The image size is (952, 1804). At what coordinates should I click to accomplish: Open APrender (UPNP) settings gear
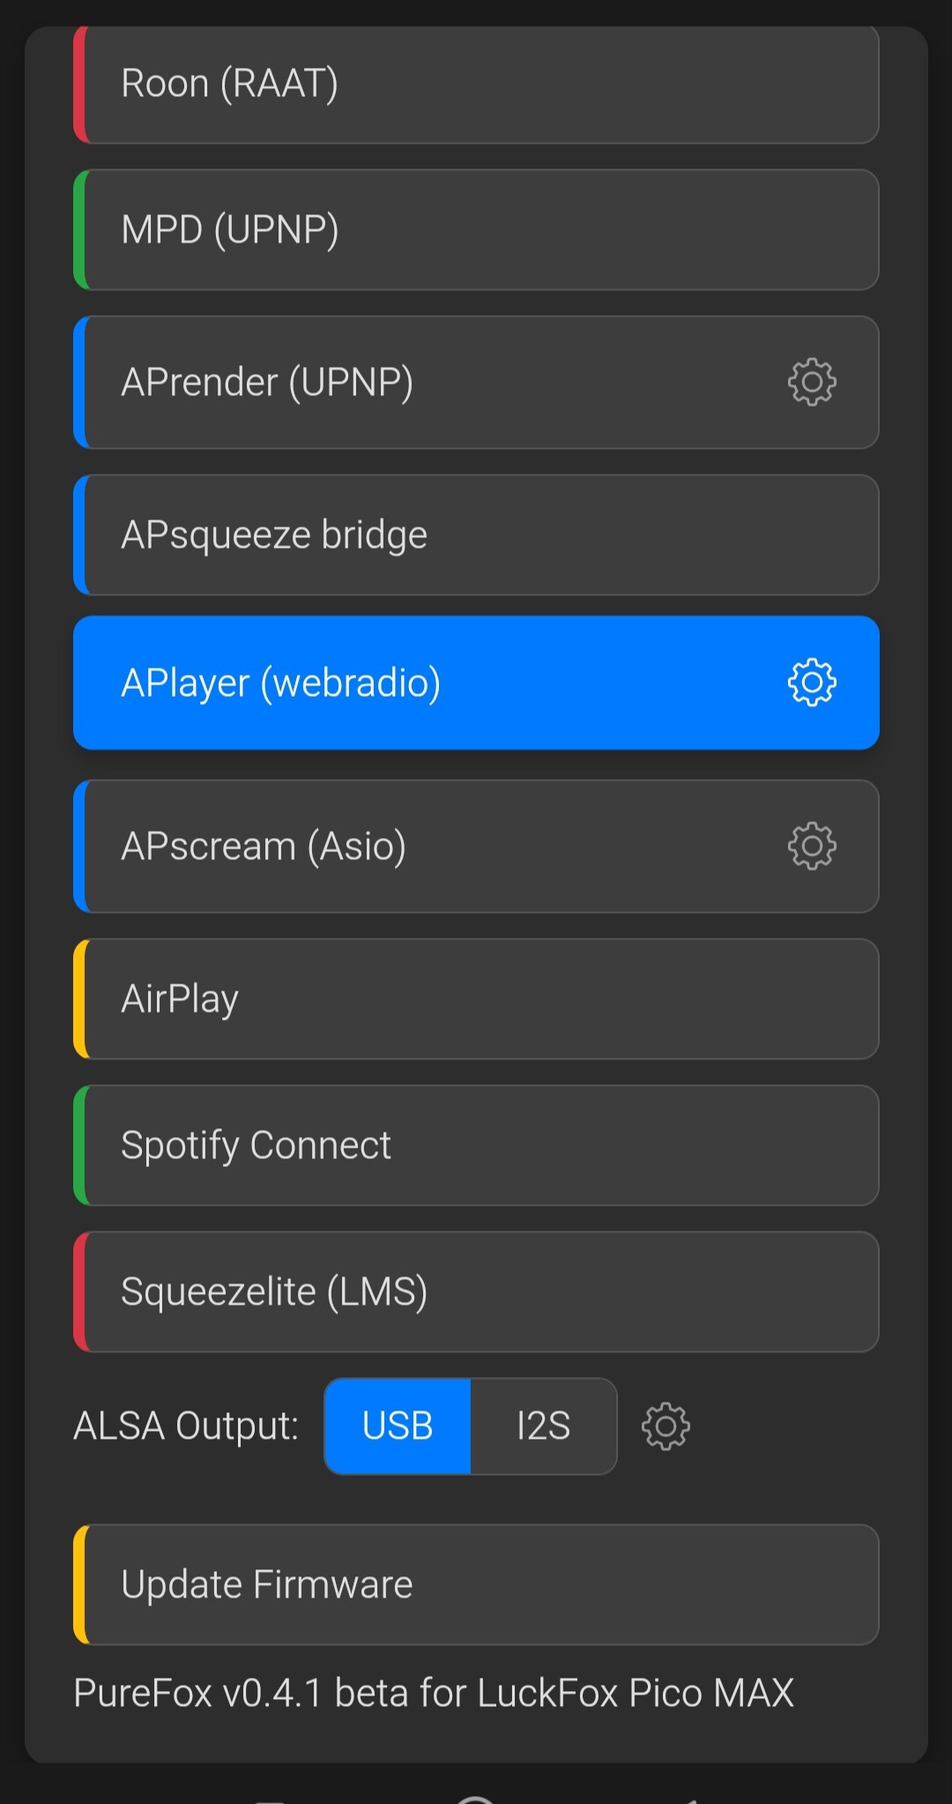pyautogui.click(x=811, y=382)
